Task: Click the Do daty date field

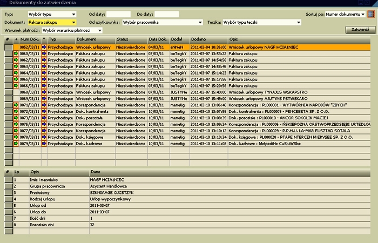Action: [x=166, y=14]
